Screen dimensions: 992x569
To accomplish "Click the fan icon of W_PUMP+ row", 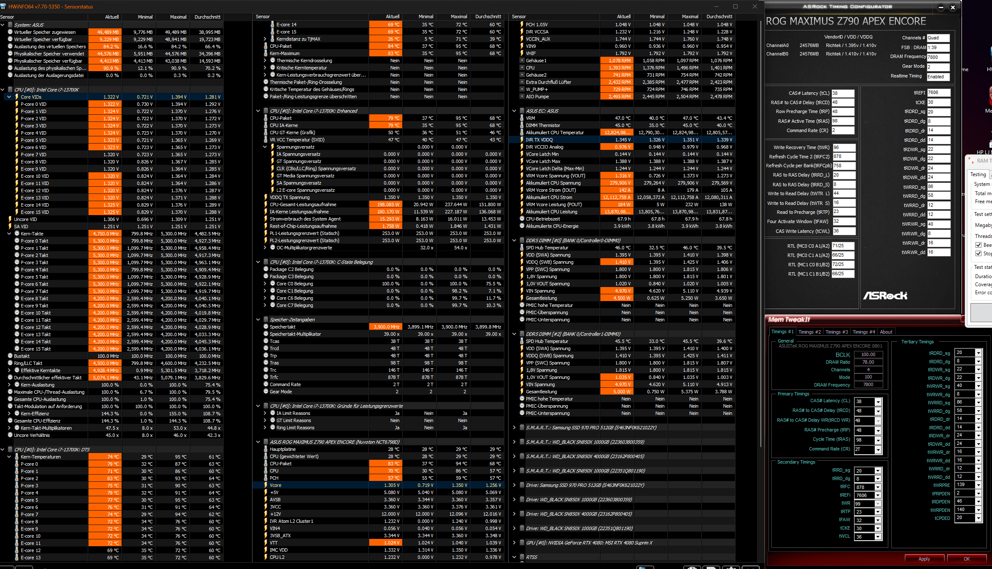I will click(522, 89).
